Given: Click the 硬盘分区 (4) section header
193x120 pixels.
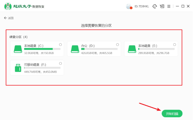Looking at the screenshot, I should pyautogui.click(x=18, y=37).
